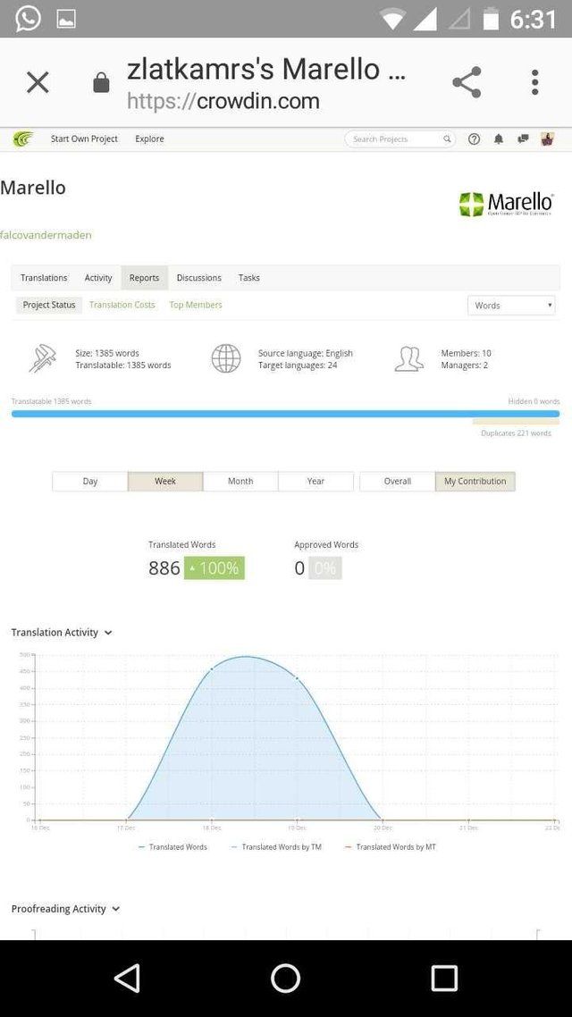Select Year time range
572x1017 pixels.
[315, 482]
